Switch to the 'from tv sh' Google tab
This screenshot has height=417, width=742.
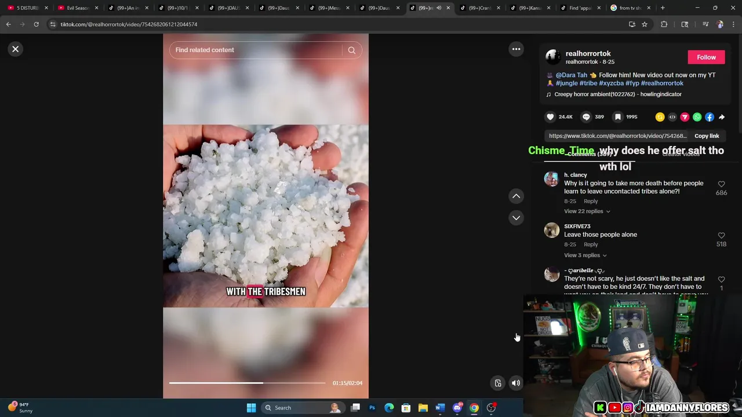click(x=630, y=8)
